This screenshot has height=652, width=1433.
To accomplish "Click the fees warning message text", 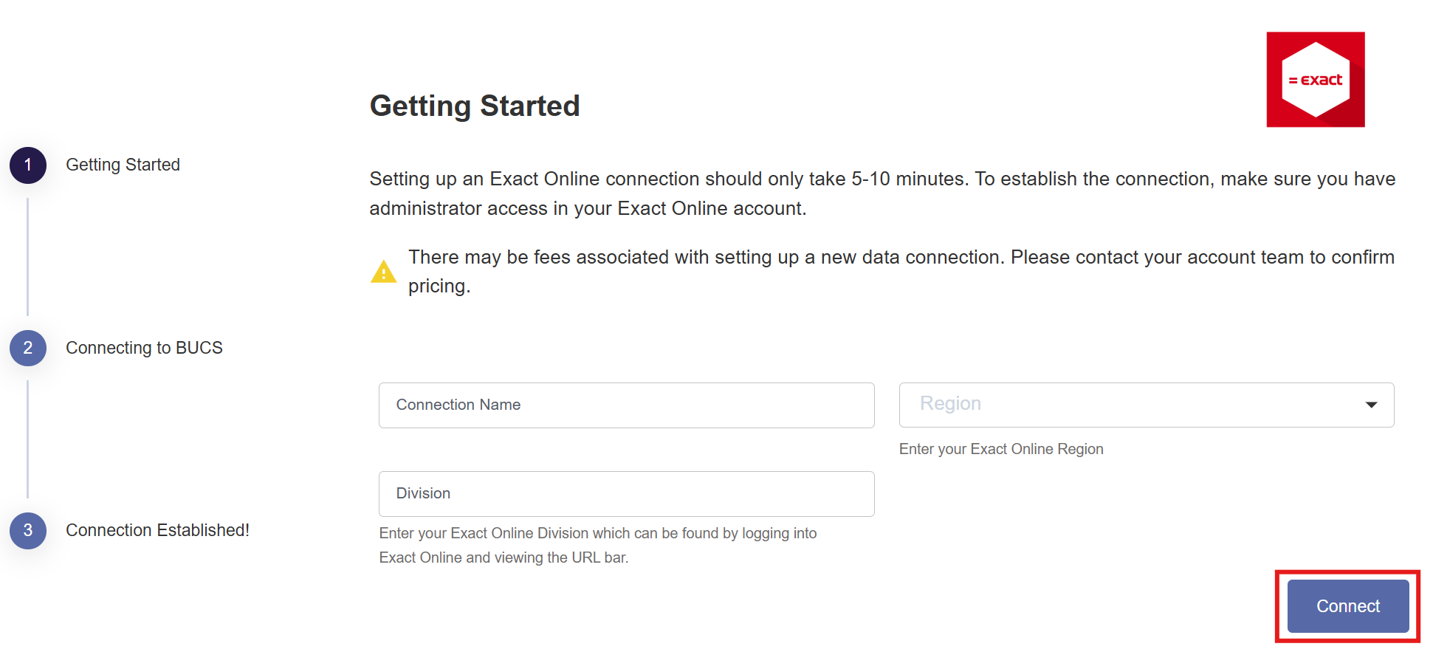I will 901,271.
